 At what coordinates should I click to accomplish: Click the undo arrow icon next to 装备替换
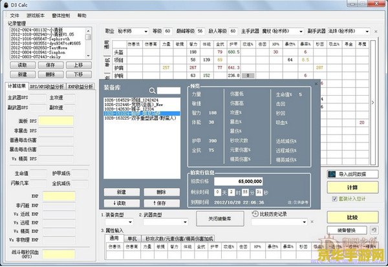coord(374,230)
